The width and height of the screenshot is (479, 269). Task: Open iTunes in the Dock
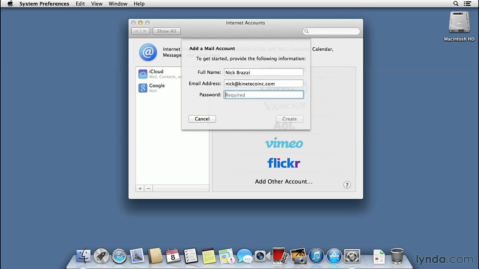tap(316, 256)
